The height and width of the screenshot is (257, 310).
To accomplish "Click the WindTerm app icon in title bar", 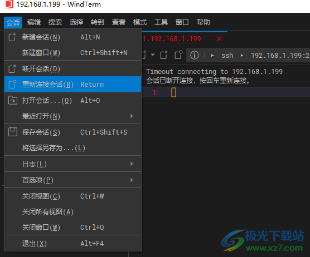I will [9, 4].
